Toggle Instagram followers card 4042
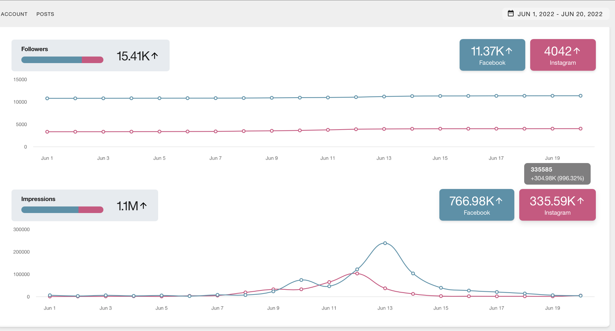The image size is (615, 331). click(x=562, y=55)
